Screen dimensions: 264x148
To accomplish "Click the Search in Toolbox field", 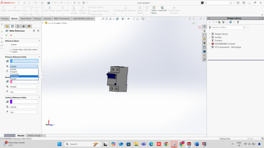I will pyautogui.click(x=226, y=27).
